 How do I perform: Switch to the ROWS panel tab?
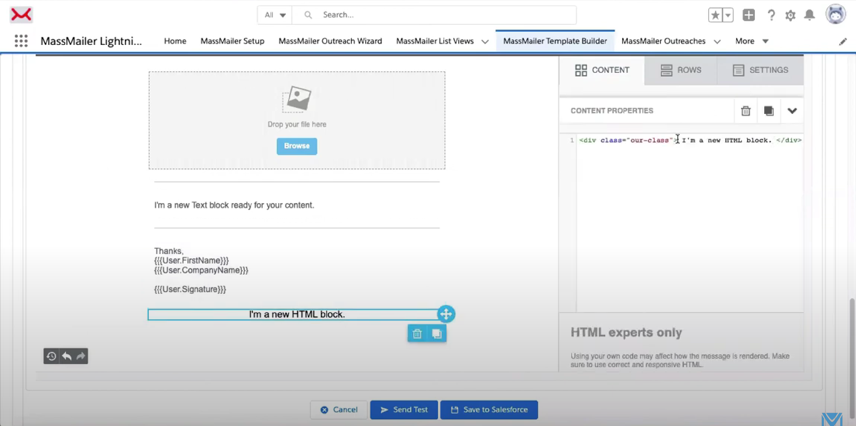pos(681,70)
